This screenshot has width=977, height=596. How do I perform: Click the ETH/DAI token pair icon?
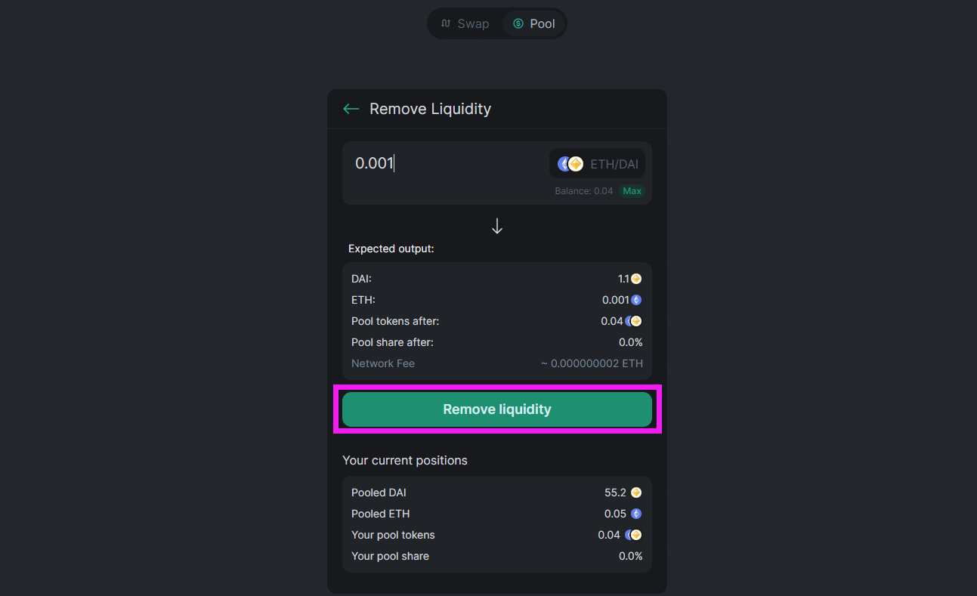[570, 164]
